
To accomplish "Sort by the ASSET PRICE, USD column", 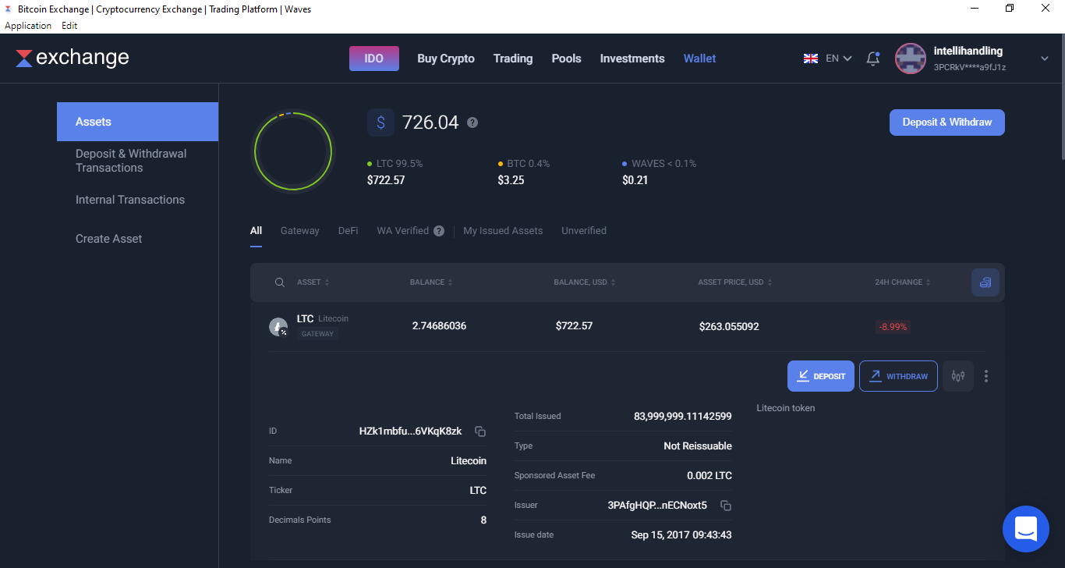I will coord(735,282).
